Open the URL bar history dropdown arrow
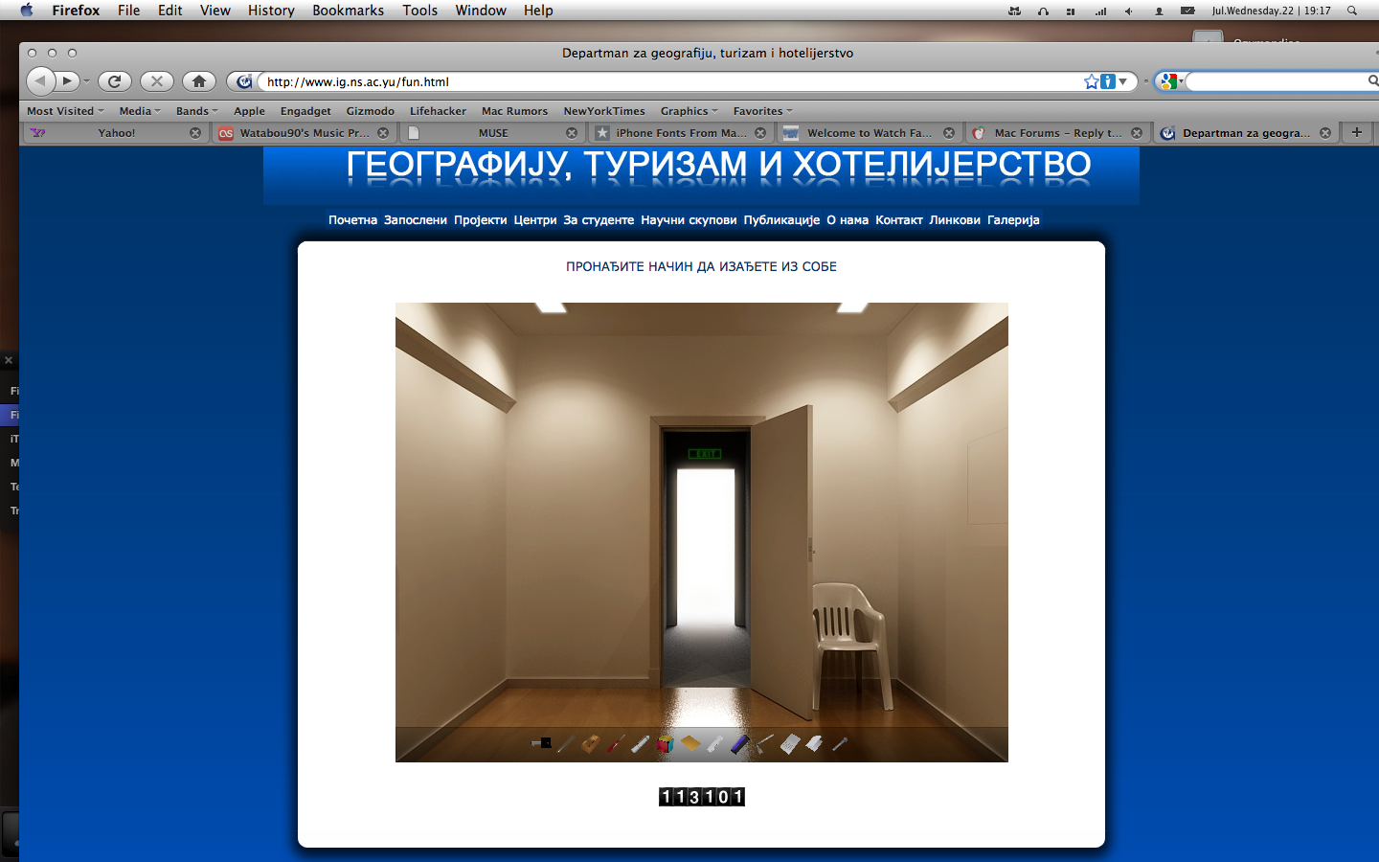 point(1123,81)
